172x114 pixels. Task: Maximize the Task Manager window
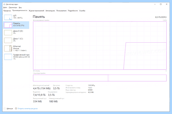tap(161, 4)
